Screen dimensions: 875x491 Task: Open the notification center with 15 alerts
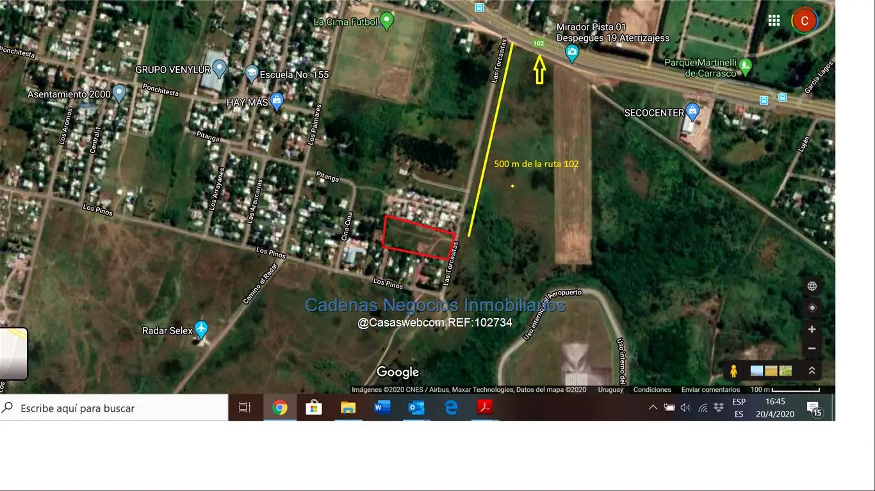(814, 408)
